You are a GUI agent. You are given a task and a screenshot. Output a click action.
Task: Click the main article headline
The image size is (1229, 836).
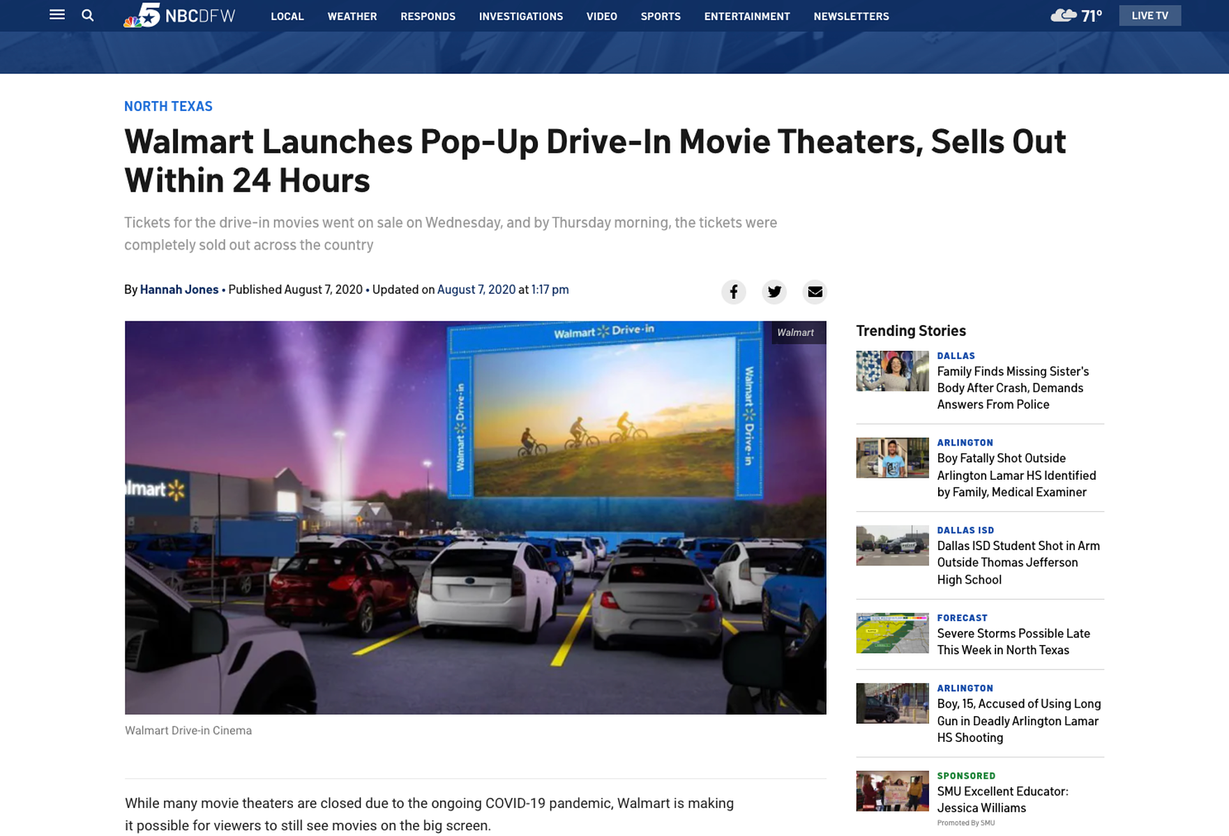[x=595, y=160]
